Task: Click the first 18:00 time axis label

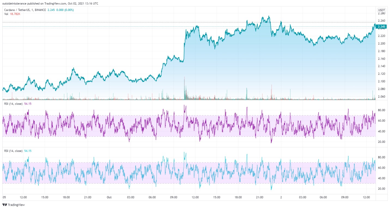Action: coord(66,197)
